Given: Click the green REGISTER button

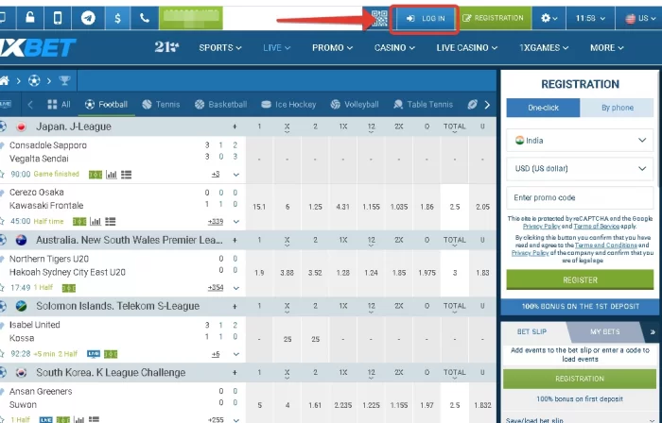Looking at the screenshot, I should [580, 280].
